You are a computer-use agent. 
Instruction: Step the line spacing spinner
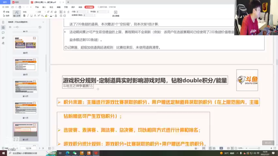88,12
